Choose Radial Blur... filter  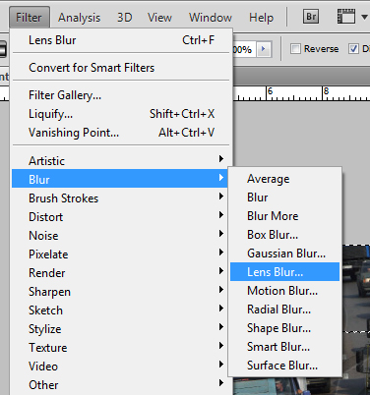pos(284,310)
